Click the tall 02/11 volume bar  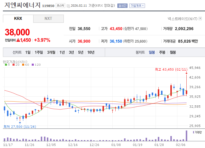tap(186, 136)
